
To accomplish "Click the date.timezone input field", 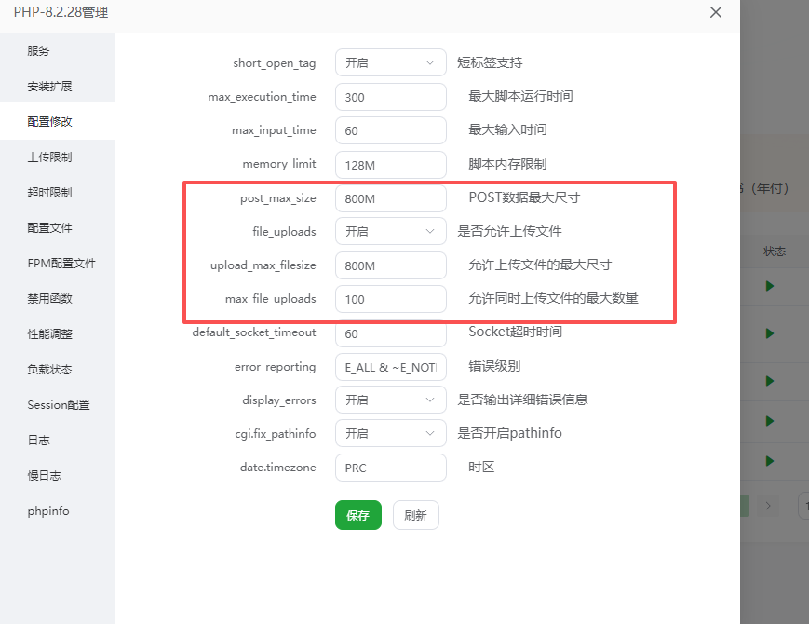I will [390, 468].
